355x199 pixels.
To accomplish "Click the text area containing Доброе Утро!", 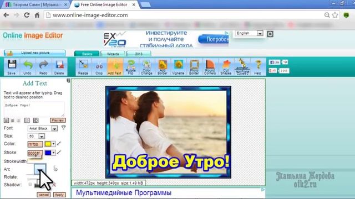I will 34,109.
